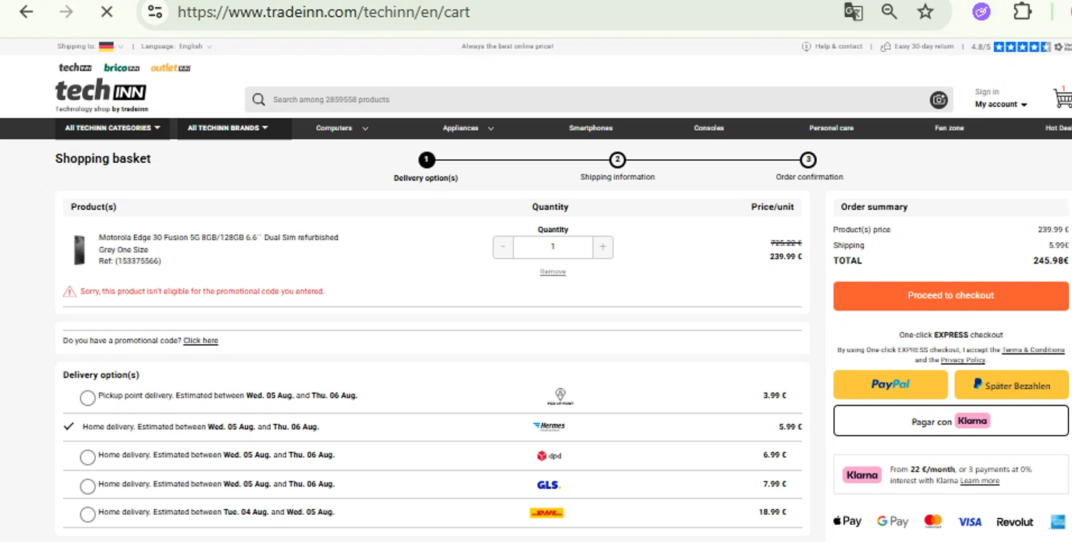
Task: Click Proceed to checkout
Action: (951, 296)
